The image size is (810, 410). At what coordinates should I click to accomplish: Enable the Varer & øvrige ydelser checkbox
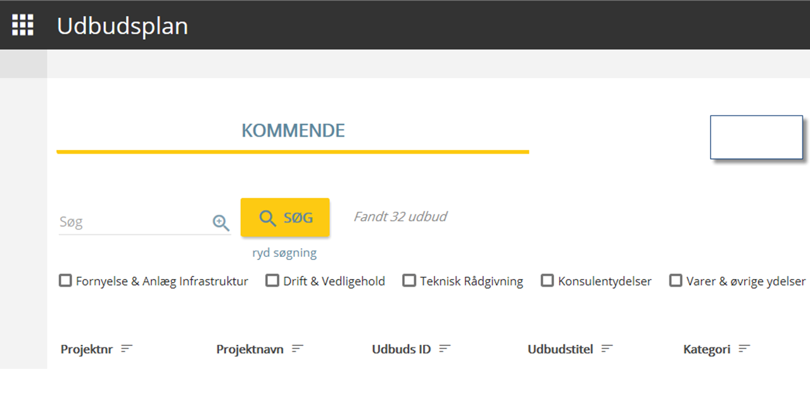pos(675,280)
